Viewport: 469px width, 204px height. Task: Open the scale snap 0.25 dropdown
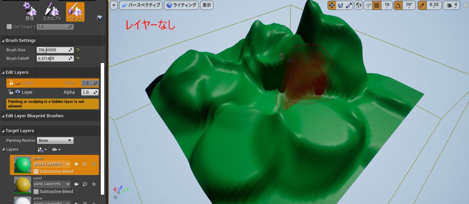434,5
